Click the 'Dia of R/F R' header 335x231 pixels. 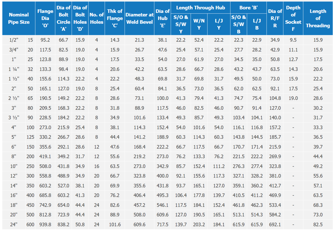pyautogui.click(x=275, y=18)
